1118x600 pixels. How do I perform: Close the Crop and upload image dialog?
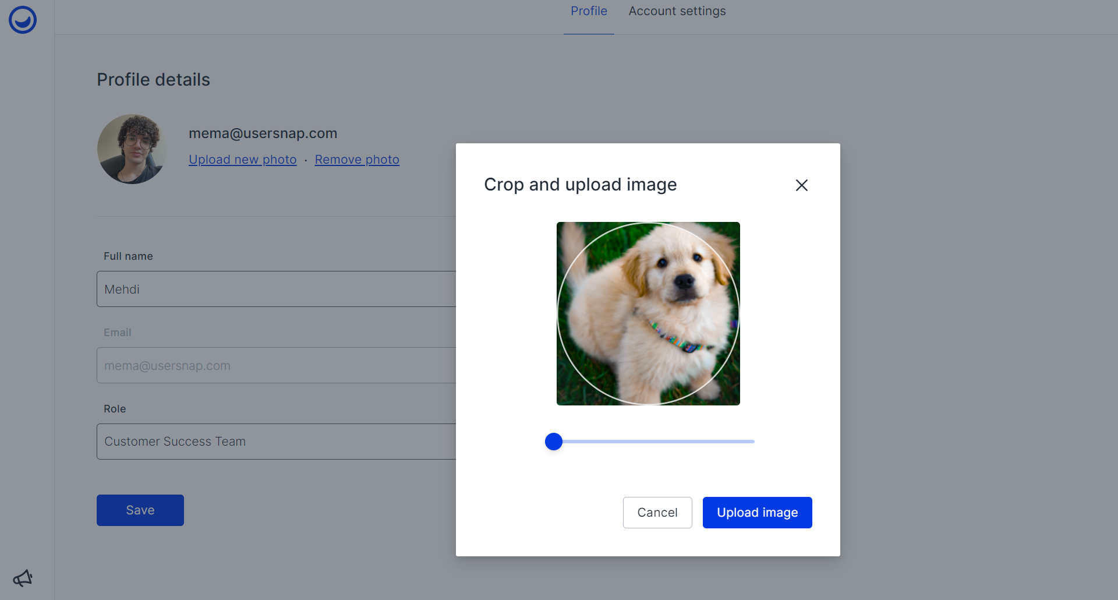coord(802,185)
